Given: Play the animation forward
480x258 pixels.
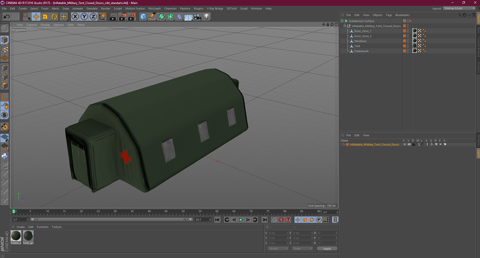Looking at the screenshot, I should 241,220.
